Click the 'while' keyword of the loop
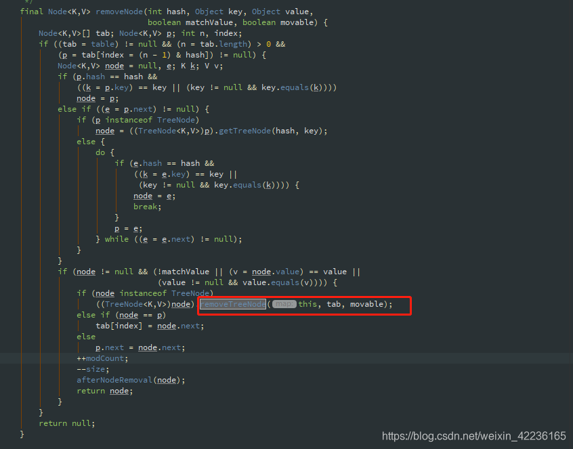 [116, 239]
